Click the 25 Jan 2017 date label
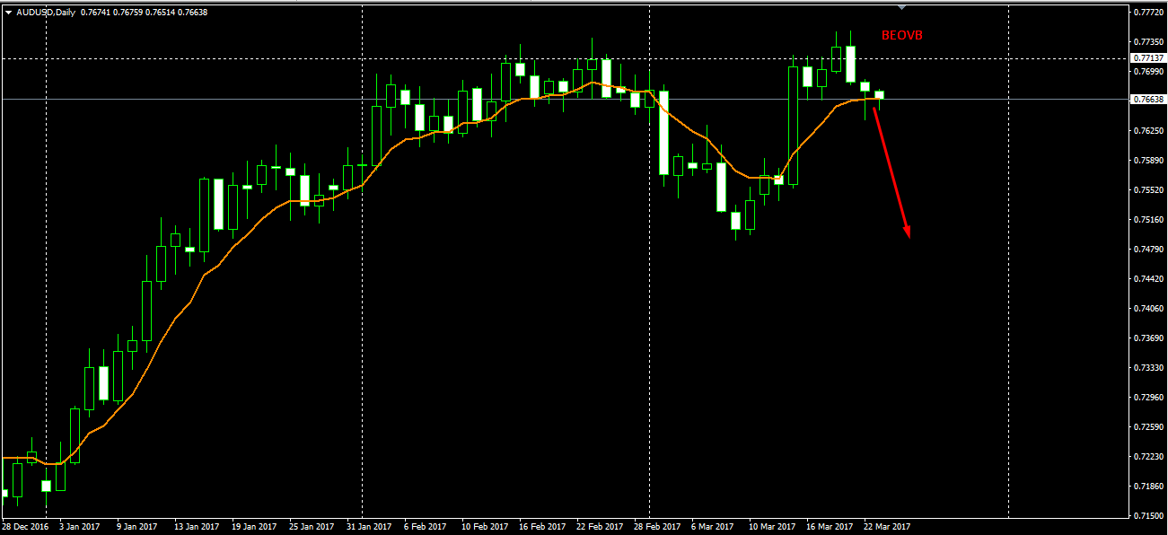1168x535 pixels. (312, 528)
